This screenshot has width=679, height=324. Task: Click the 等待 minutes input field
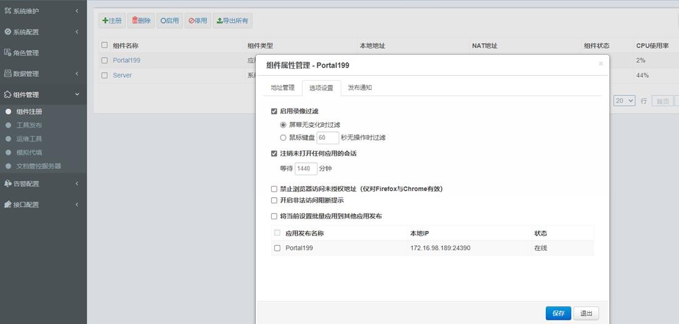coord(306,168)
